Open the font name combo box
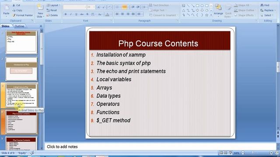 75,7
